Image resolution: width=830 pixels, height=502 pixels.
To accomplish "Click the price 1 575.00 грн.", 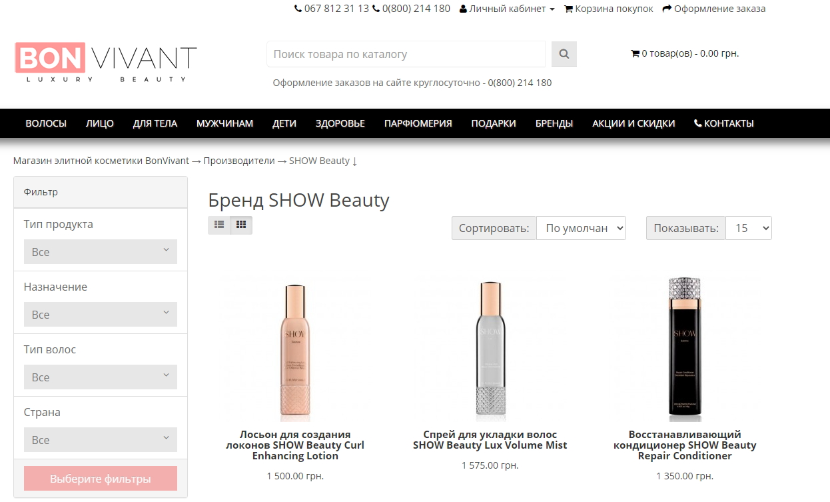I will pyautogui.click(x=490, y=465).
